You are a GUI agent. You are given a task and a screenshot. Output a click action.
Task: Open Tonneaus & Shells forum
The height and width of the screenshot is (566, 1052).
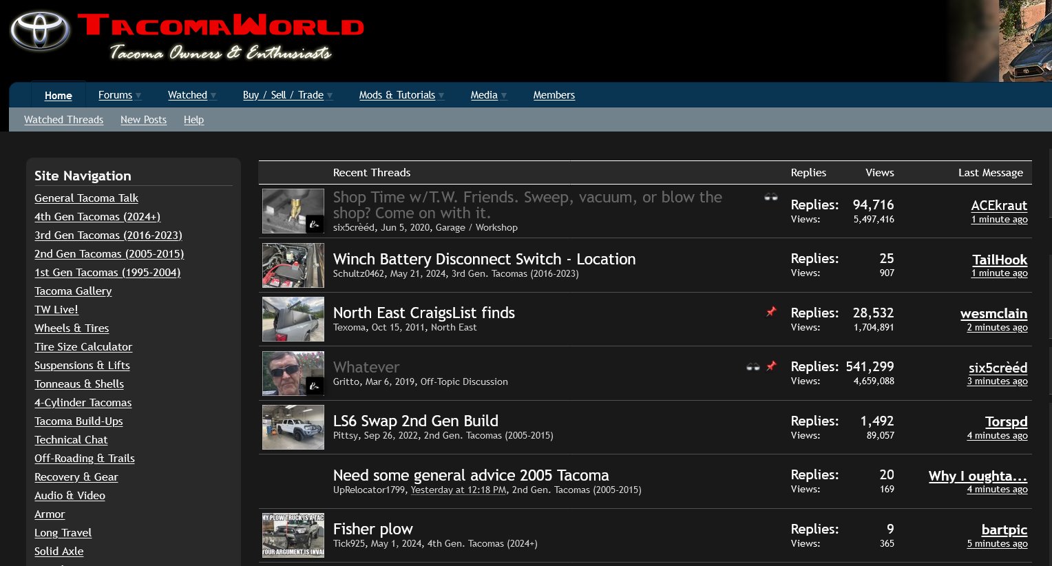tap(79, 384)
